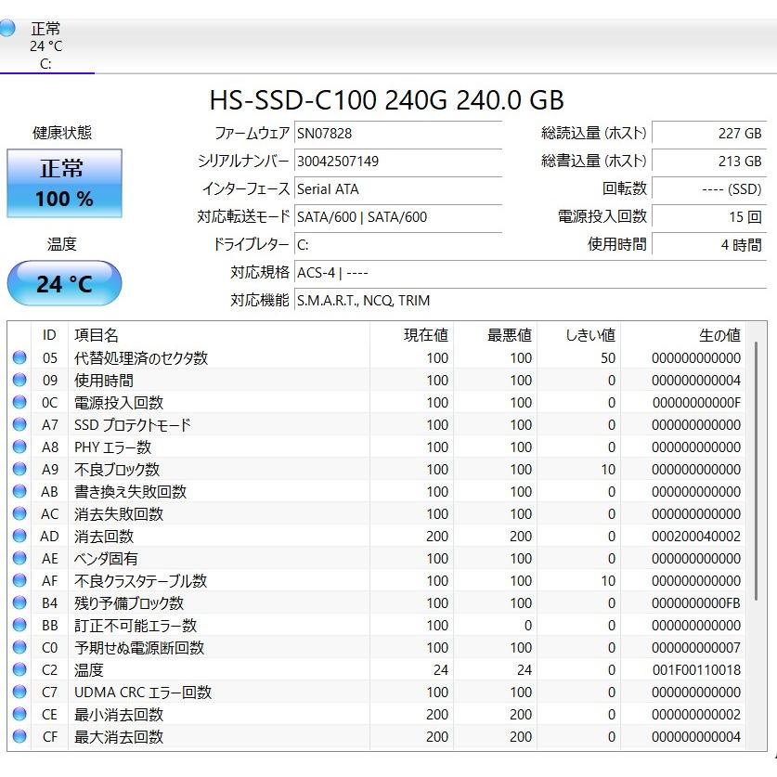The image size is (777, 777).
Task: Click the 生の値 column header
Action: (683, 335)
